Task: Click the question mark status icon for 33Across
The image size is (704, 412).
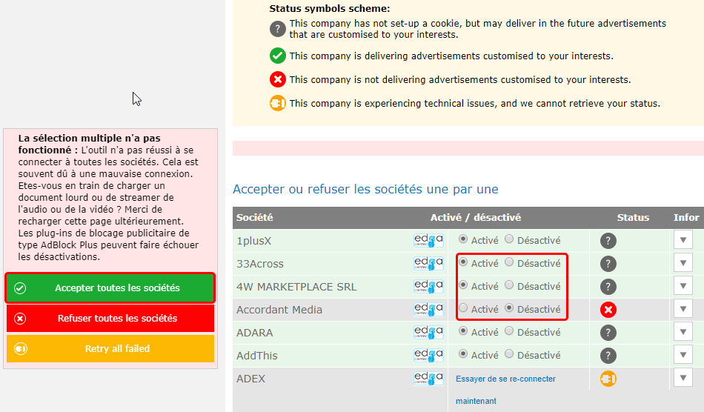Action: click(x=608, y=264)
